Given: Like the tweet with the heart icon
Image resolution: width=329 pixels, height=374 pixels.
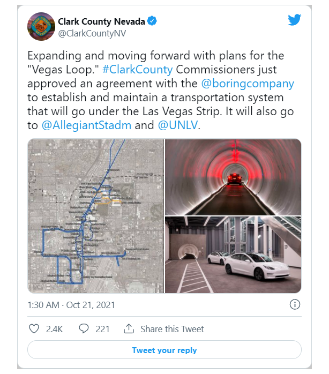Looking at the screenshot, I should 34,328.
